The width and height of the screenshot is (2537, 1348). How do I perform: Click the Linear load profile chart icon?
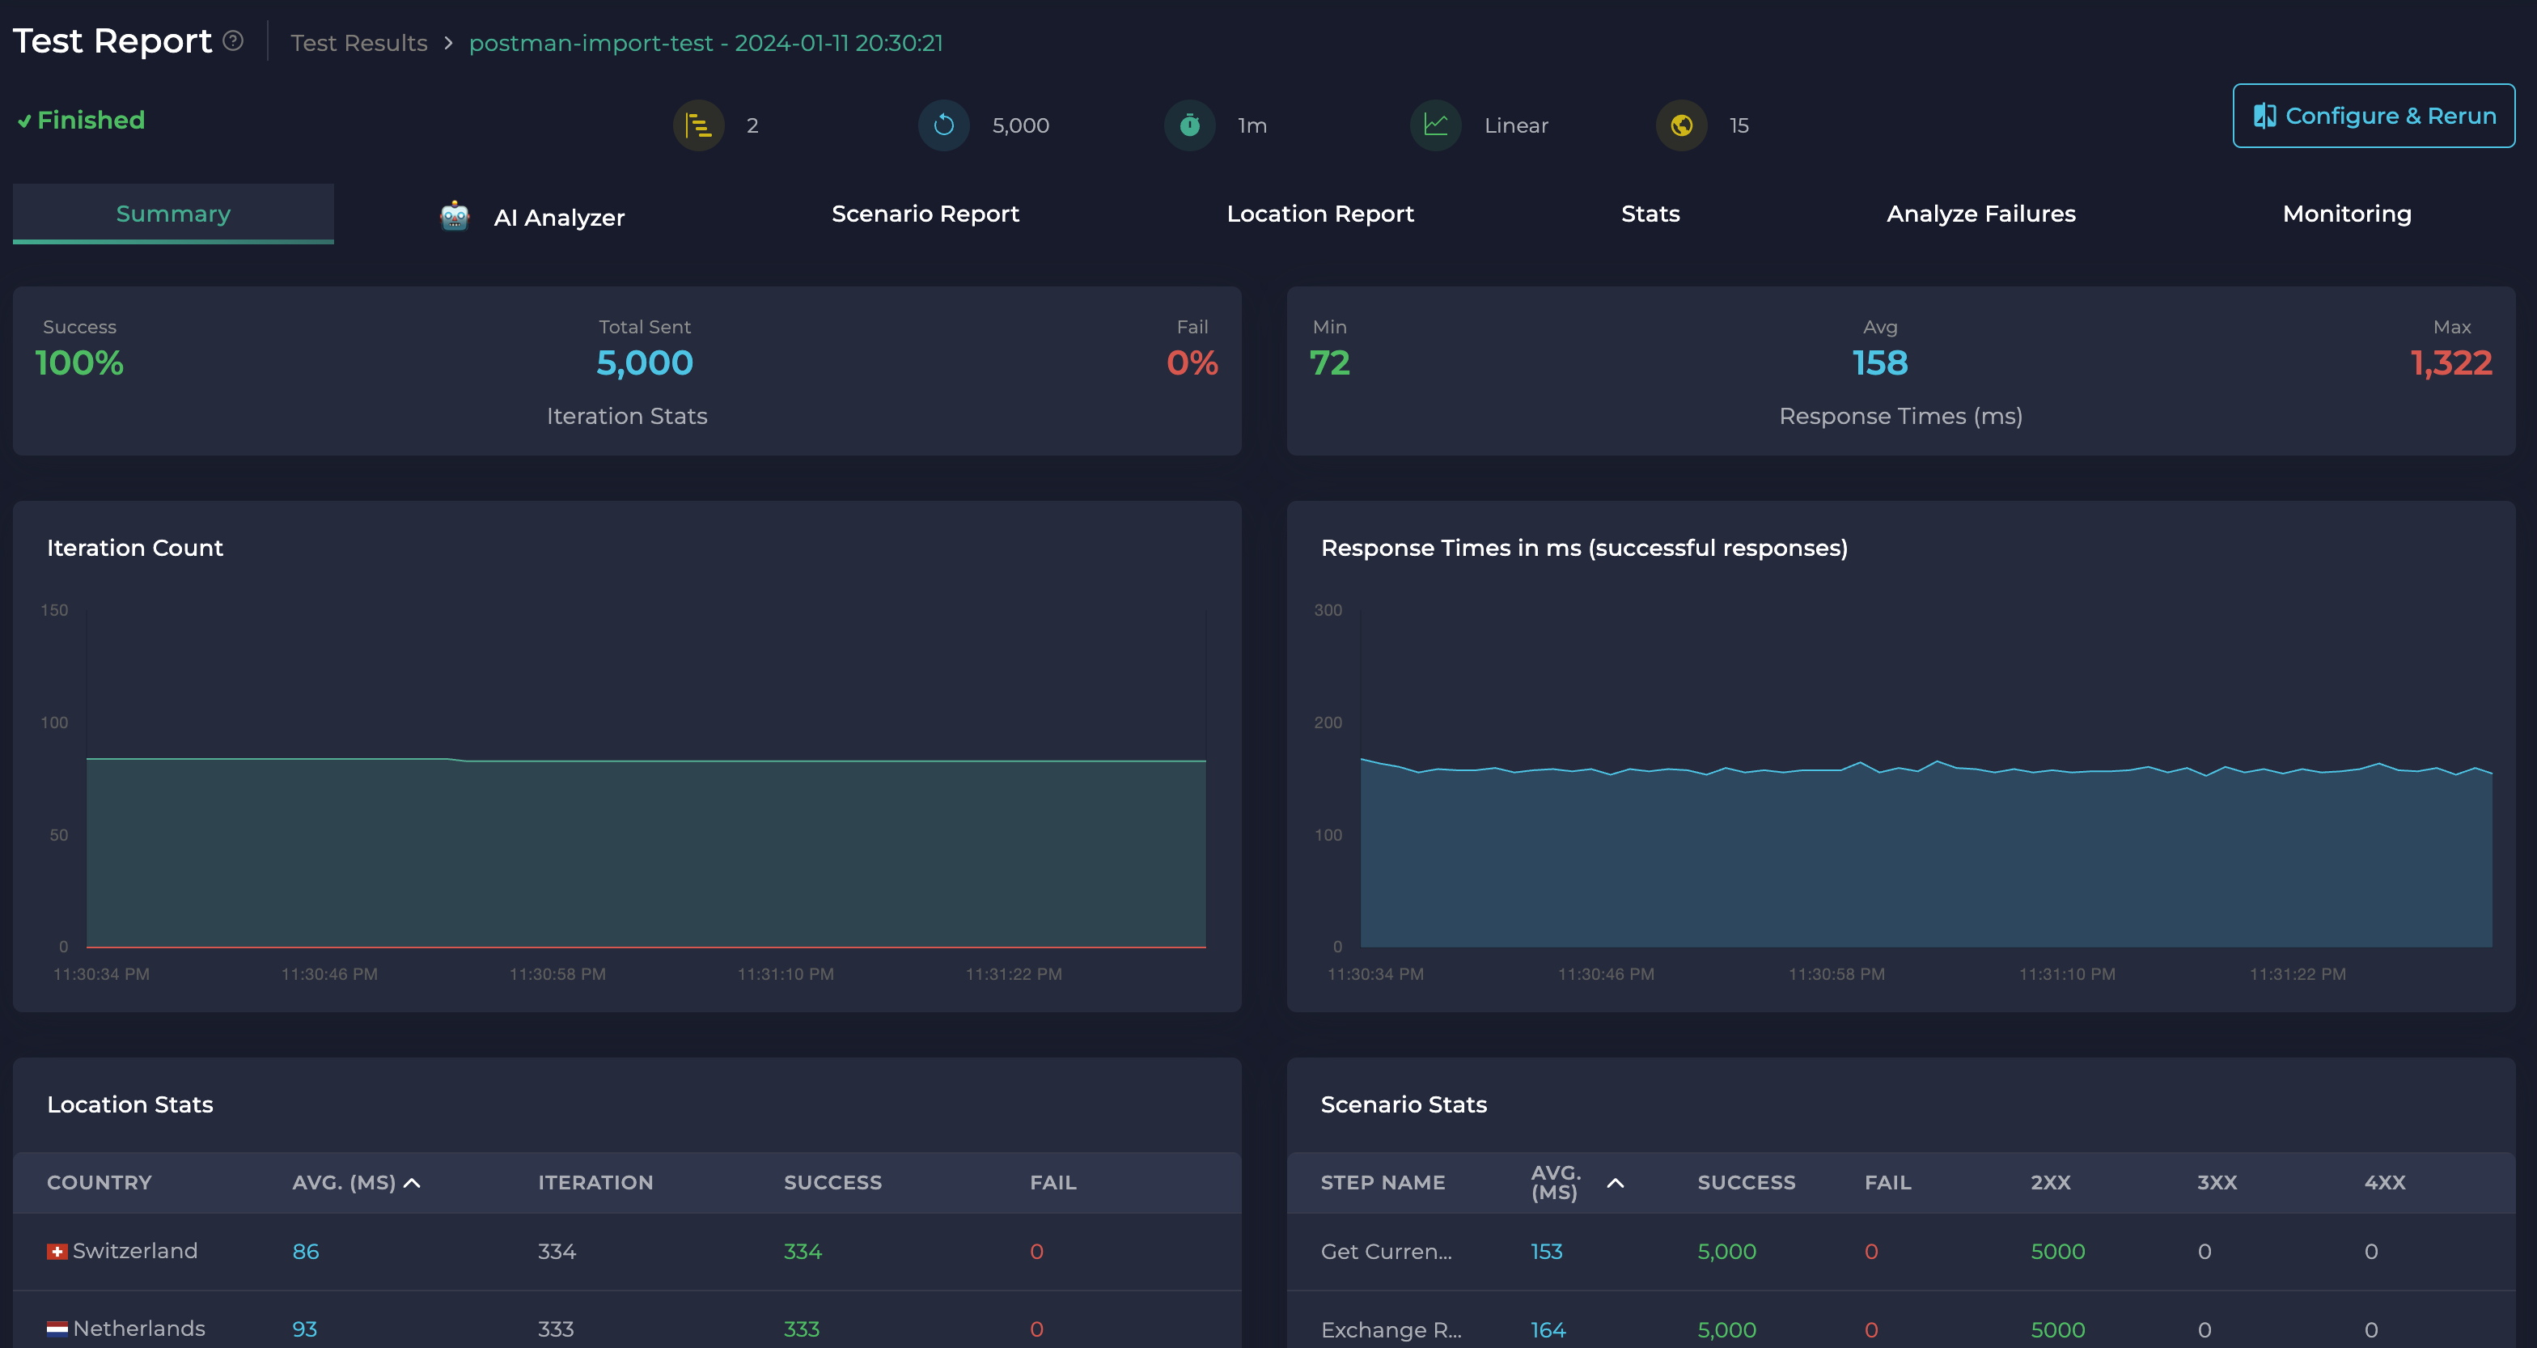point(1436,125)
